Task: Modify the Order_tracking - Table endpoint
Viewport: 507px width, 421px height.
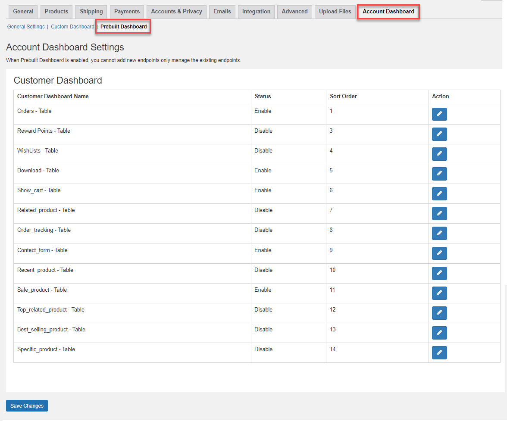Action: 439,233
